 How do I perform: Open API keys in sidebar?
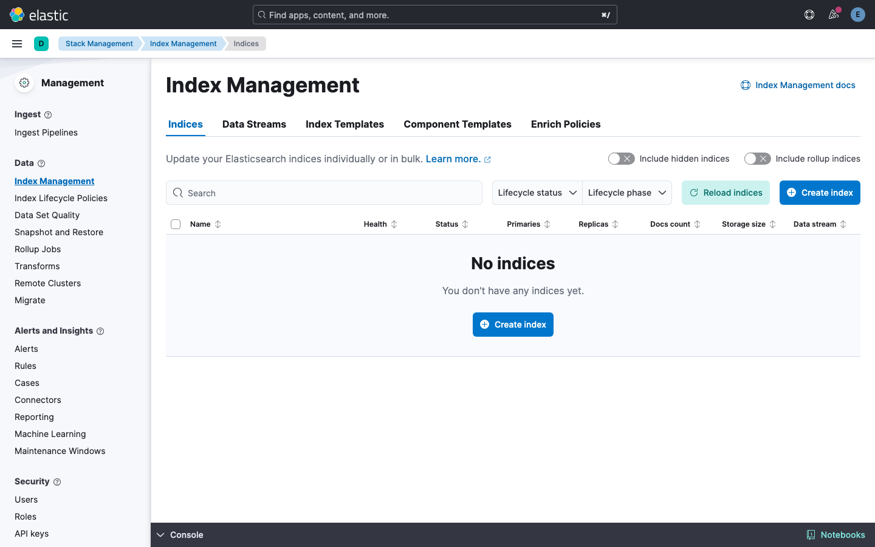[x=32, y=534]
